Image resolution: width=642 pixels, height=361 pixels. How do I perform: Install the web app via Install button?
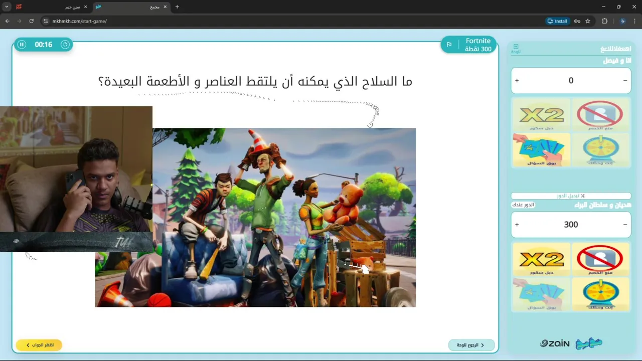(x=557, y=21)
